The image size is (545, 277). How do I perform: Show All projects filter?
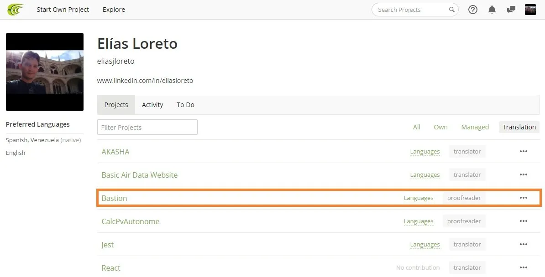point(416,127)
